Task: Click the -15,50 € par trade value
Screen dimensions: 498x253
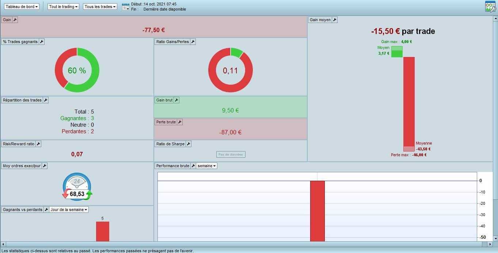Action: (403, 31)
